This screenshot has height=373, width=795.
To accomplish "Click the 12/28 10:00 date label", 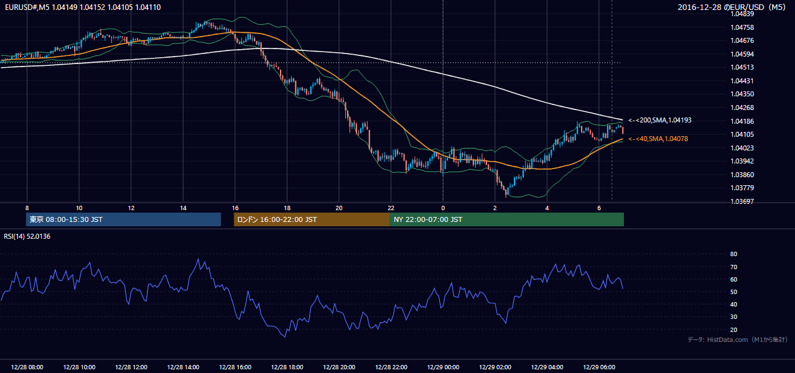I will (x=79, y=367).
